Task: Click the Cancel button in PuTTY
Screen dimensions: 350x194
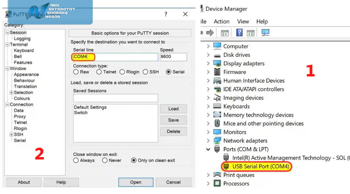Action: point(173,182)
